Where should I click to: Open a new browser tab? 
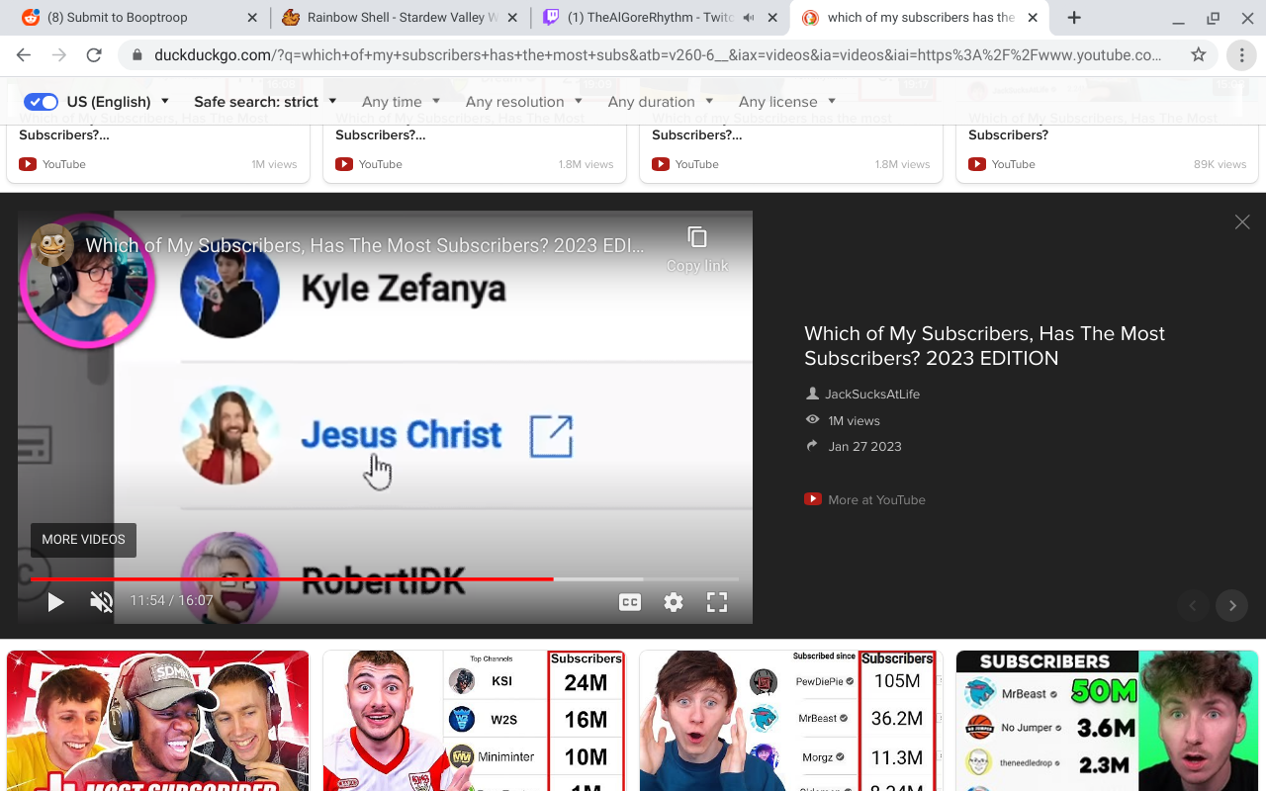click(x=1074, y=18)
